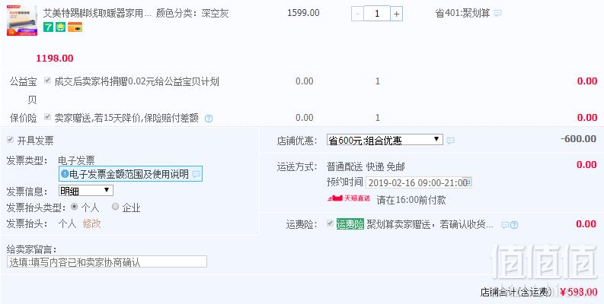Toggle the 开具发票 invoice checkbox
The height and width of the screenshot is (304, 604).
pyautogui.click(x=10, y=140)
